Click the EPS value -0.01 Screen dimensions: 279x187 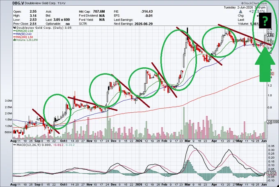[x=149, y=16]
